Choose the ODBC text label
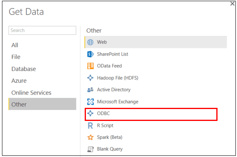Viewport: 237px width, 157px height. click(x=103, y=113)
